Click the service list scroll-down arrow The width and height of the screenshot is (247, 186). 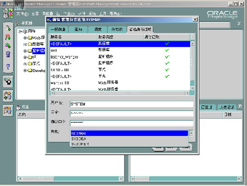click(x=192, y=88)
